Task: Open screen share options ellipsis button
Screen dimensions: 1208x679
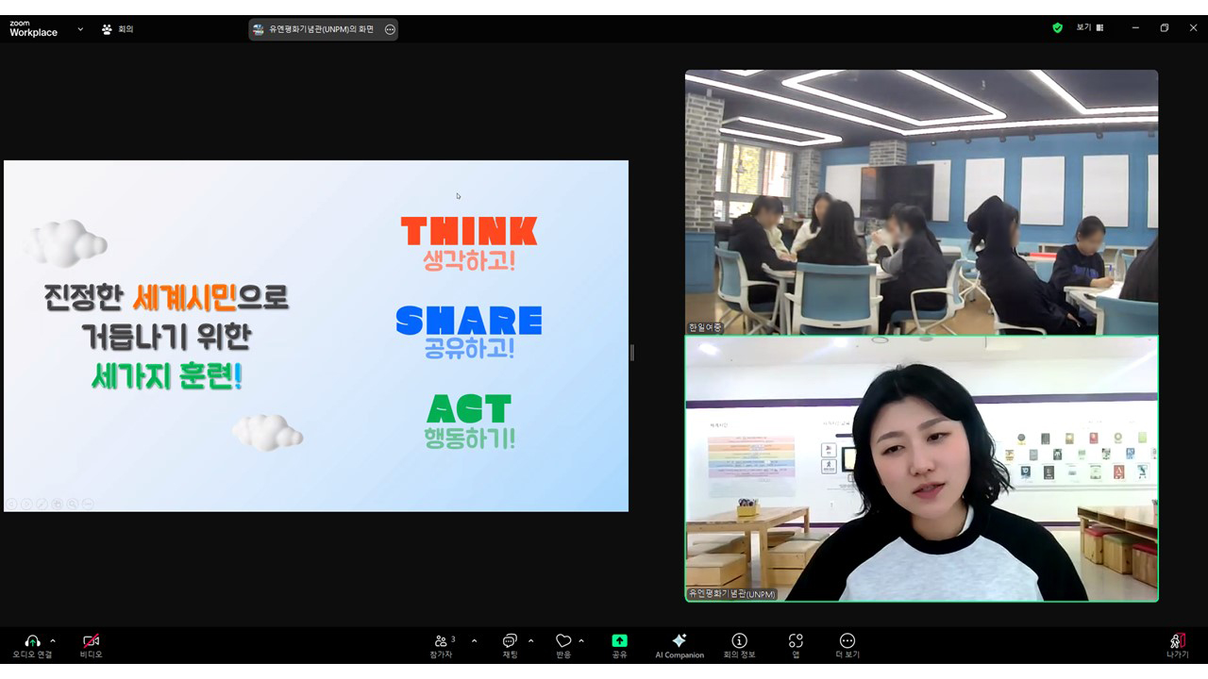Action: (390, 29)
